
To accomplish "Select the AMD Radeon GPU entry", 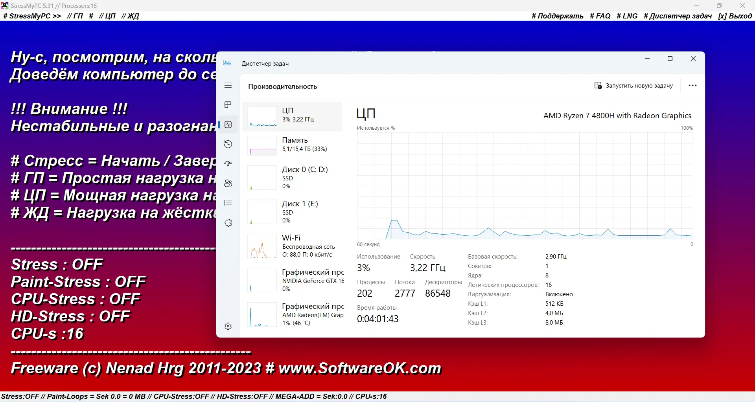I will (293, 314).
